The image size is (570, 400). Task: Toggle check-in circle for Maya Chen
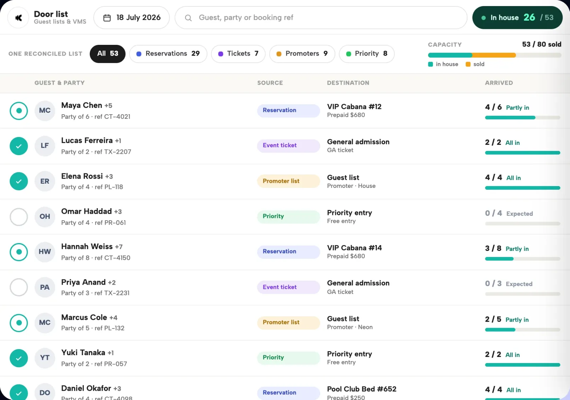[19, 111]
